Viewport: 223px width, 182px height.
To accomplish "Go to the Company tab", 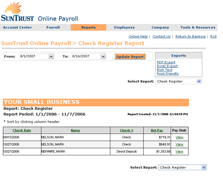I will (x=160, y=28).
